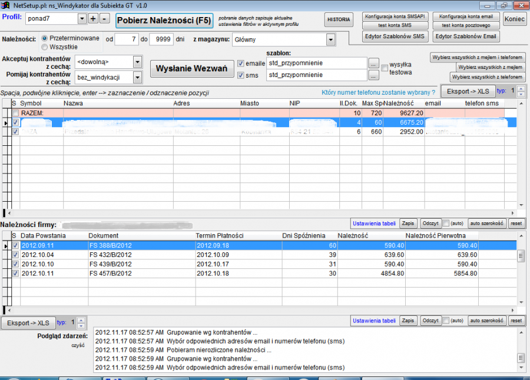Click upper Ustawienia tabeli link
Screen dimensions: 530x380
(374, 224)
